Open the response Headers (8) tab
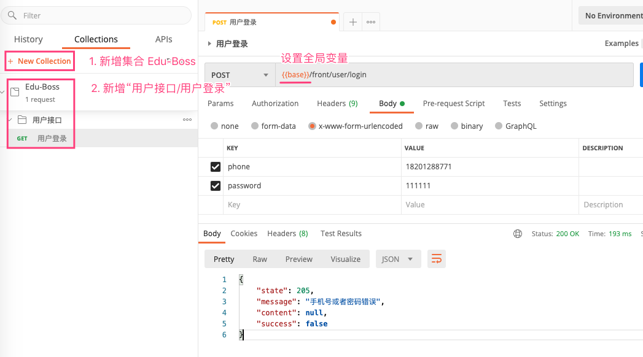 point(287,233)
